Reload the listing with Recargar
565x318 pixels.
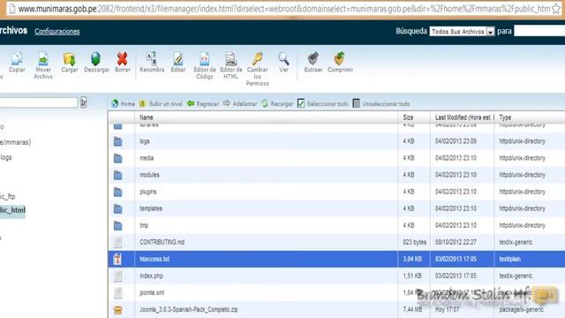[x=277, y=104]
